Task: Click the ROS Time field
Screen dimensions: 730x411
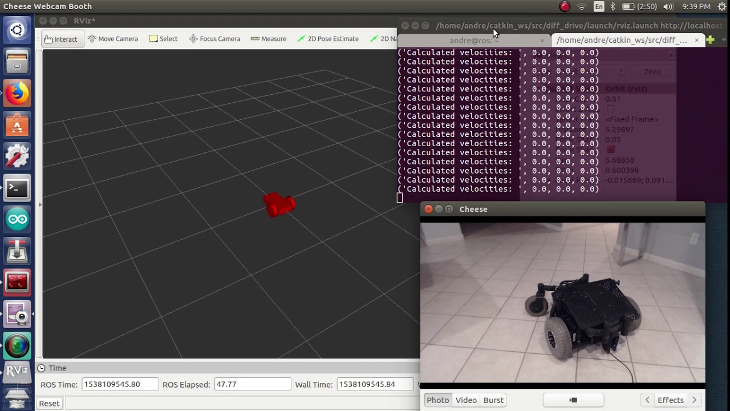Action: (x=120, y=384)
